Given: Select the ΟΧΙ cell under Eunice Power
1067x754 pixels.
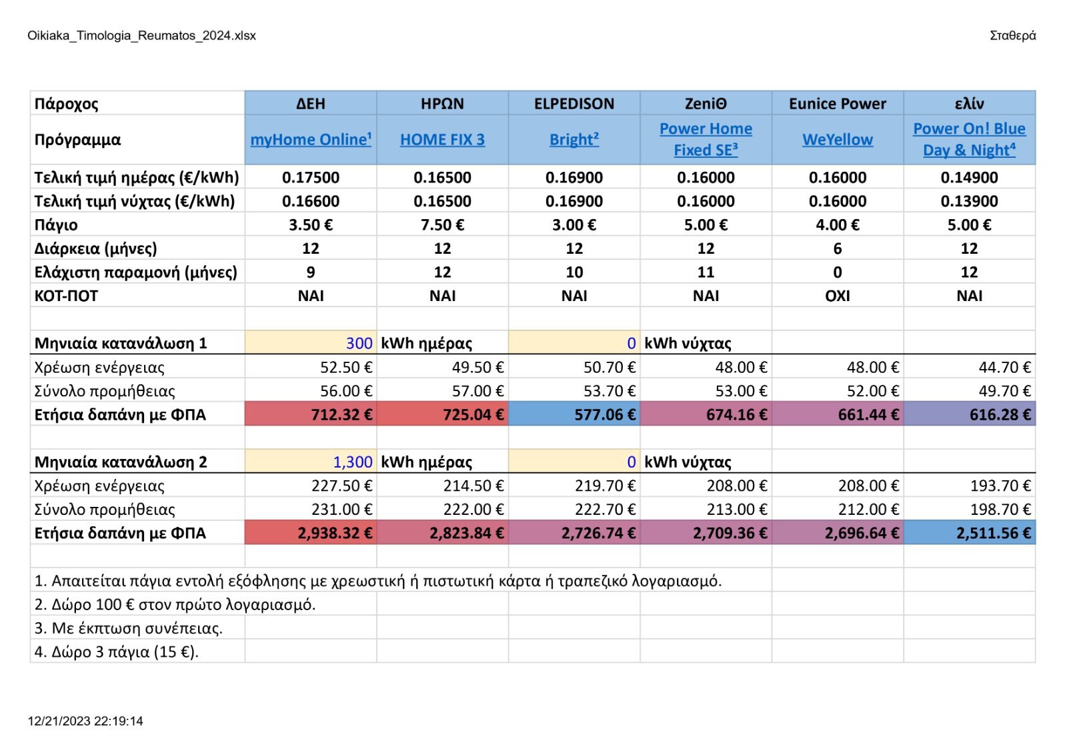Looking at the screenshot, I should coord(838,295).
